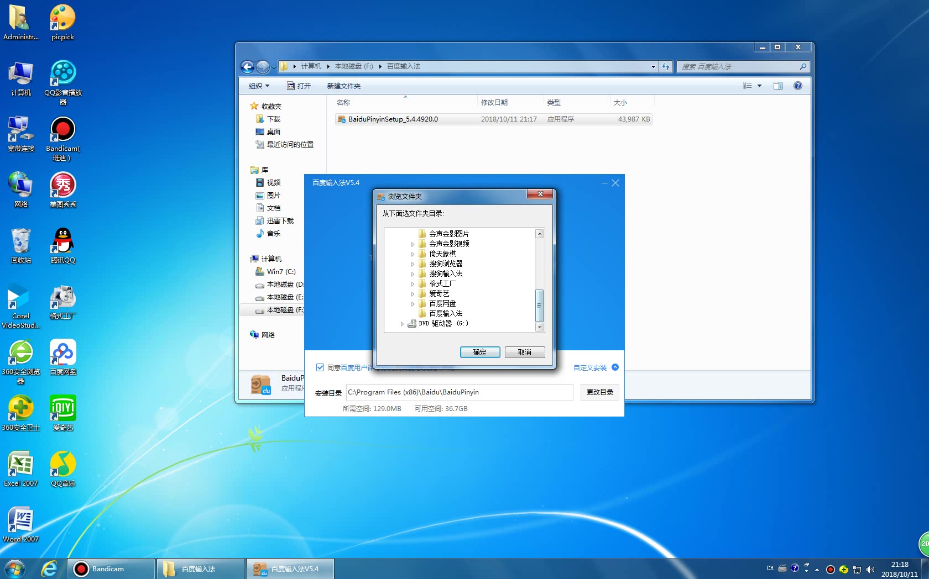Confirm folder selection with 确定 button
This screenshot has height=579, width=929.
click(480, 352)
